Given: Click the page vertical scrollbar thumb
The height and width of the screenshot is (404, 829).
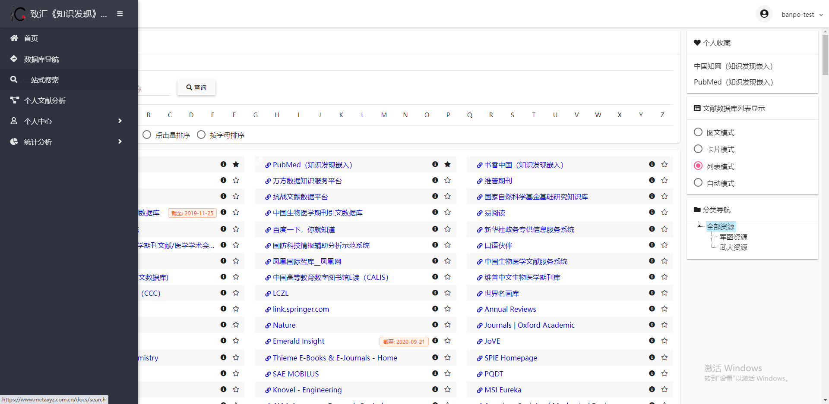Looking at the screenshot, I should click(825, 55).
